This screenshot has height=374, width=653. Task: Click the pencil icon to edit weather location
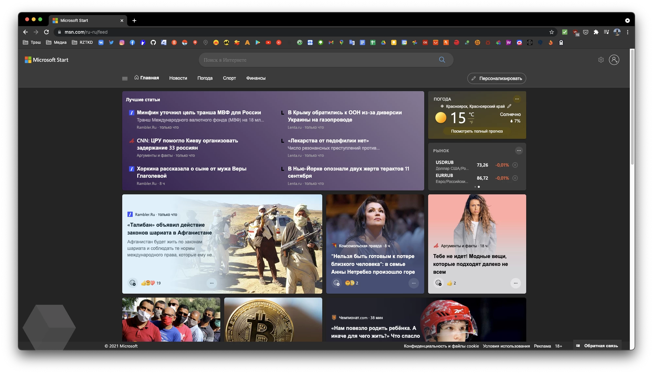(x=509, y=106)
